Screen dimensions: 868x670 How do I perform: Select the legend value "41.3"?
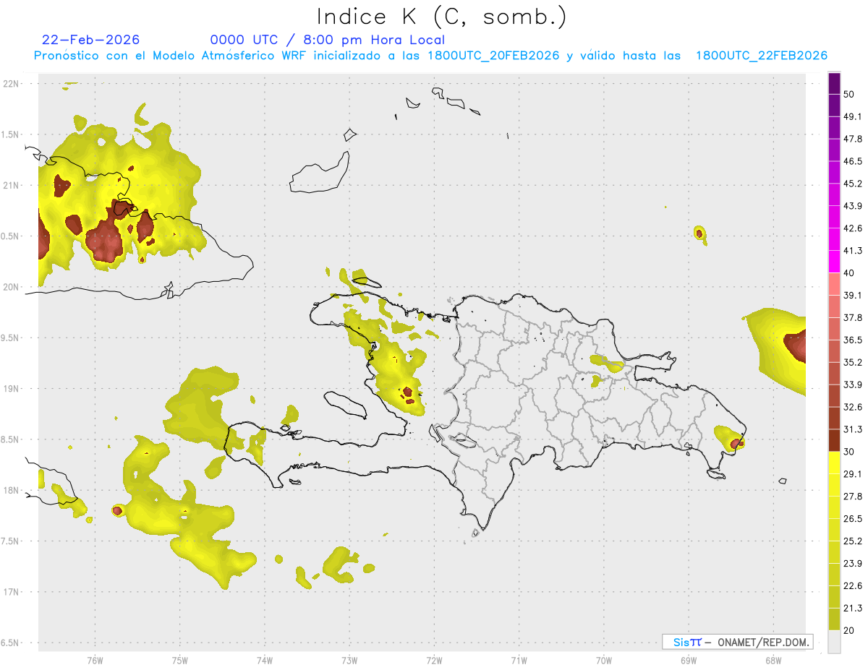854,251
